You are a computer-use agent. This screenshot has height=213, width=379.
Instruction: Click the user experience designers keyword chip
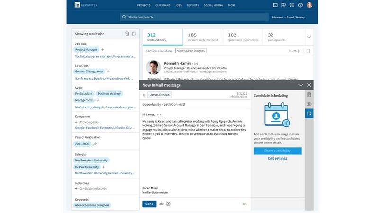92,205
